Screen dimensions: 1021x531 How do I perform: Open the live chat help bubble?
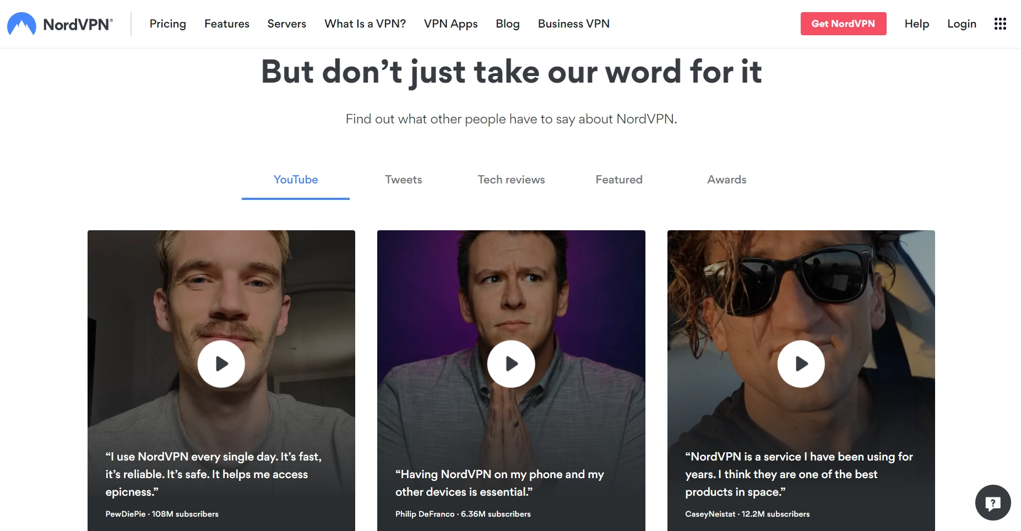[993, 502]
